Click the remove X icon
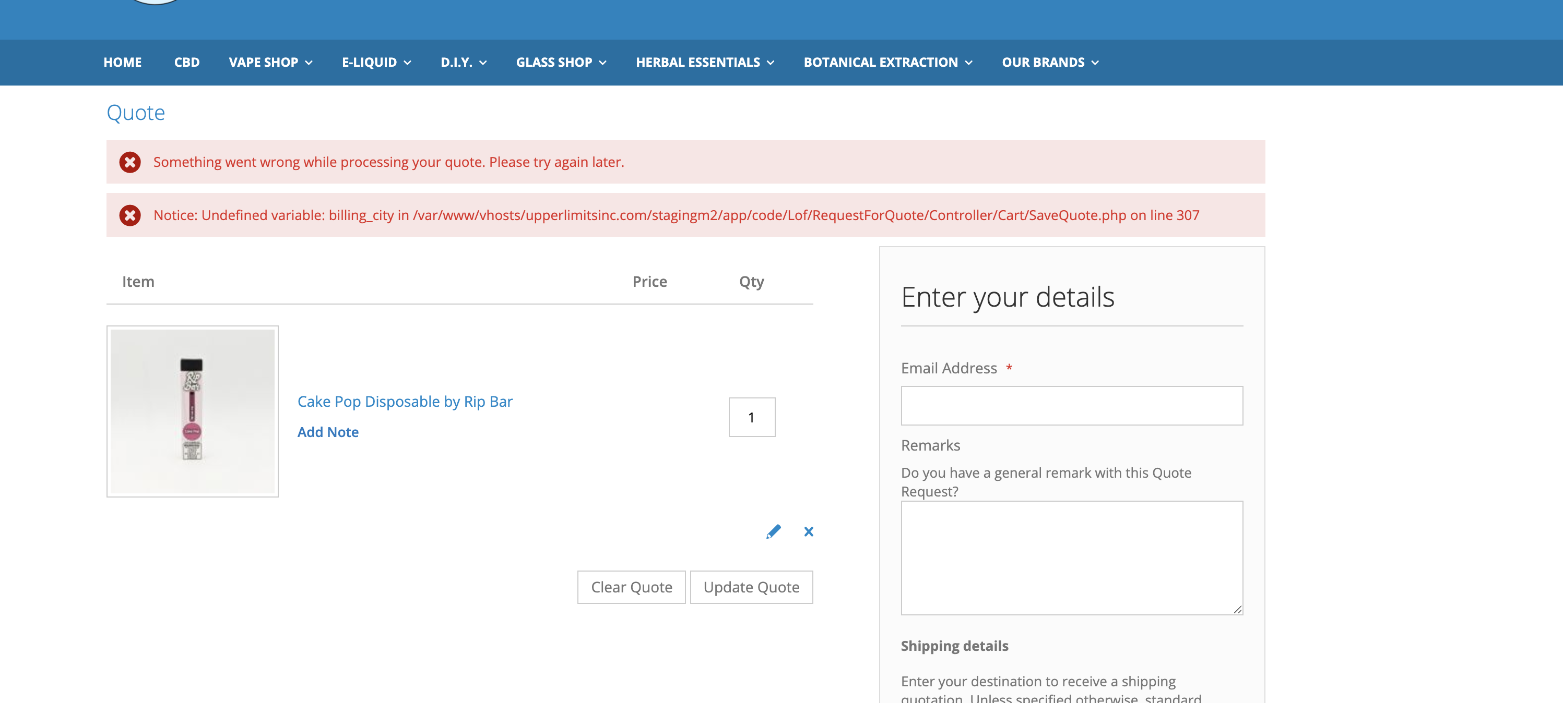Viewport: 1563px width, 703px height. [x=809, y=532]
